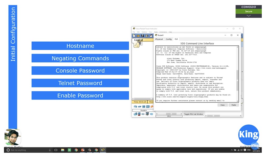Select the Switches device category icon

coord(140,106)
